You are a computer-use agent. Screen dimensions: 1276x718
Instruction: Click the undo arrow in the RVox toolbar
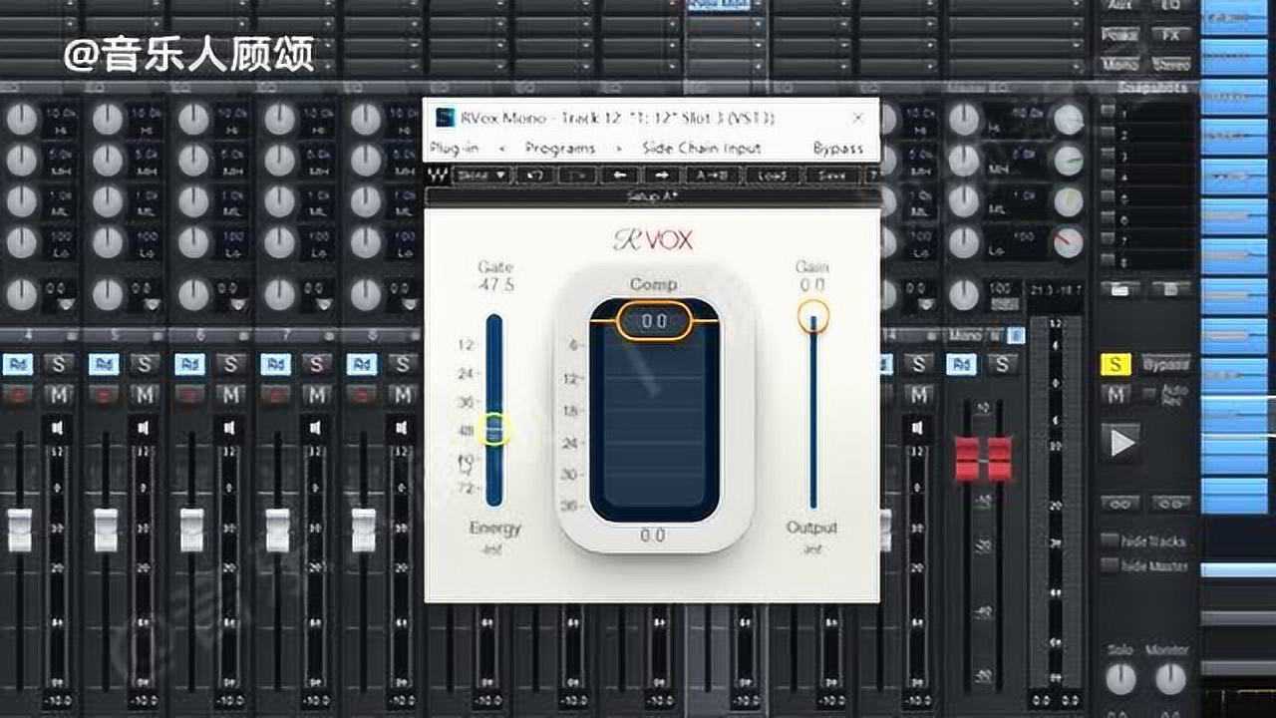[535, 176]
